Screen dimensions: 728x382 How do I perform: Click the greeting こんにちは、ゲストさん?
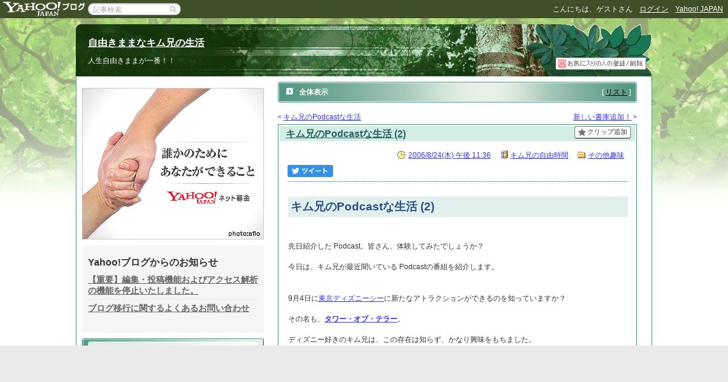coord(593,9)
